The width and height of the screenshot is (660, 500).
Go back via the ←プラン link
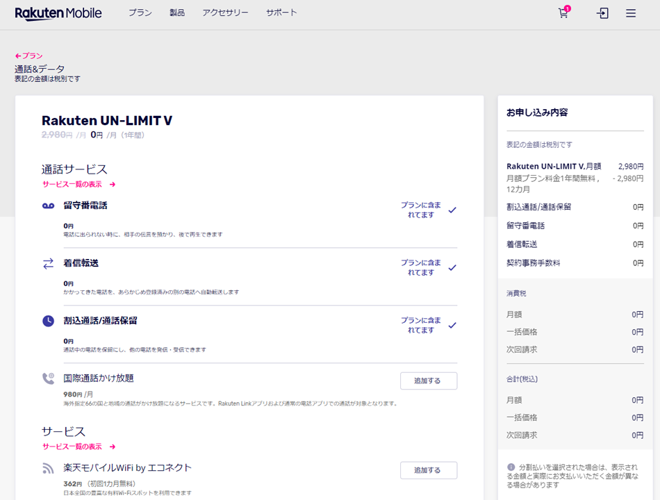point(28,56)
